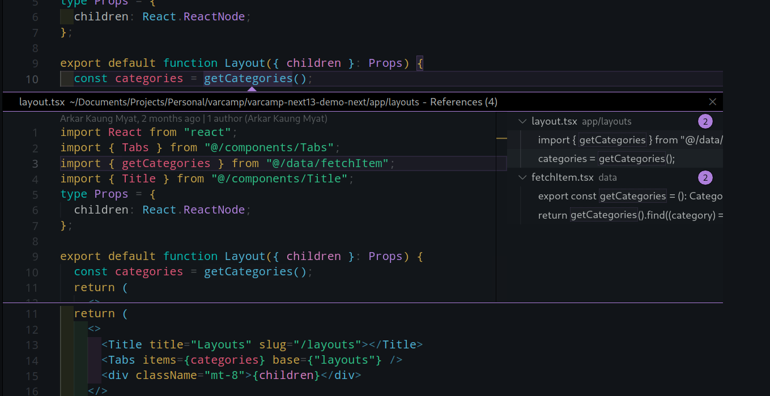
Task: Close the References peek view
Action: [x=713, y=102]
